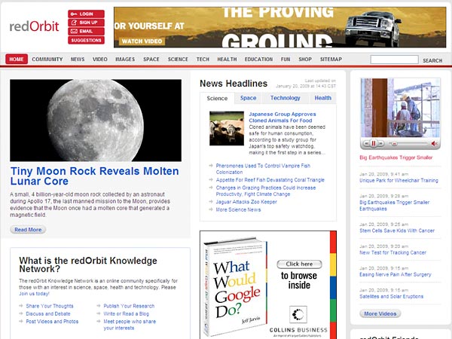Pause the video player
Viewport: 452px width, 339px height.
pos(374,143)
